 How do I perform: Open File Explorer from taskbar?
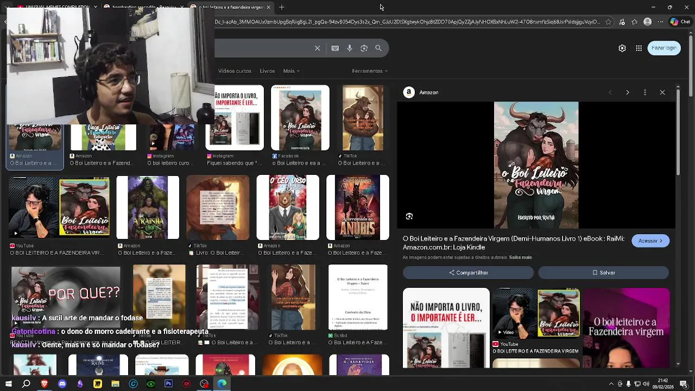tap(115, 384)
